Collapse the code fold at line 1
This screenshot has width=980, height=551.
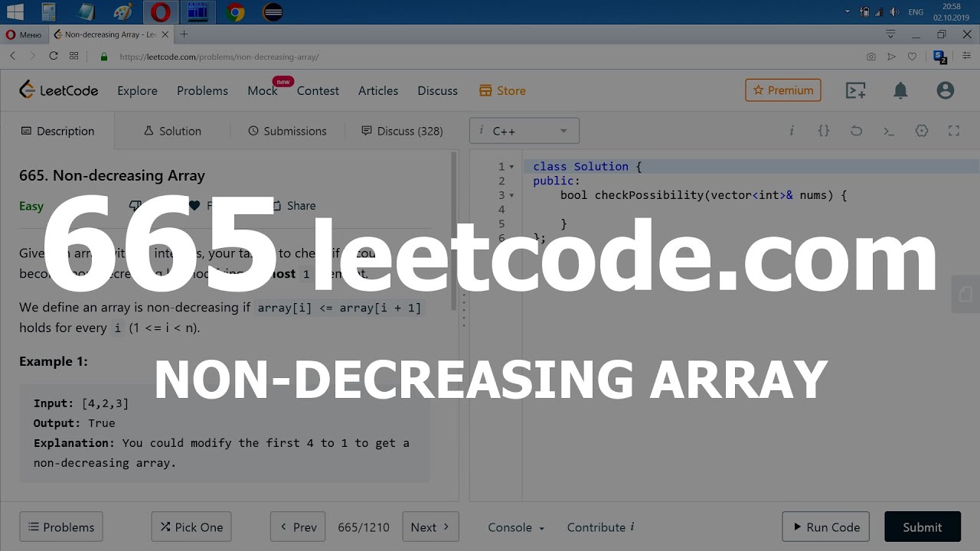pyautogui.click(x=511, y=167)
